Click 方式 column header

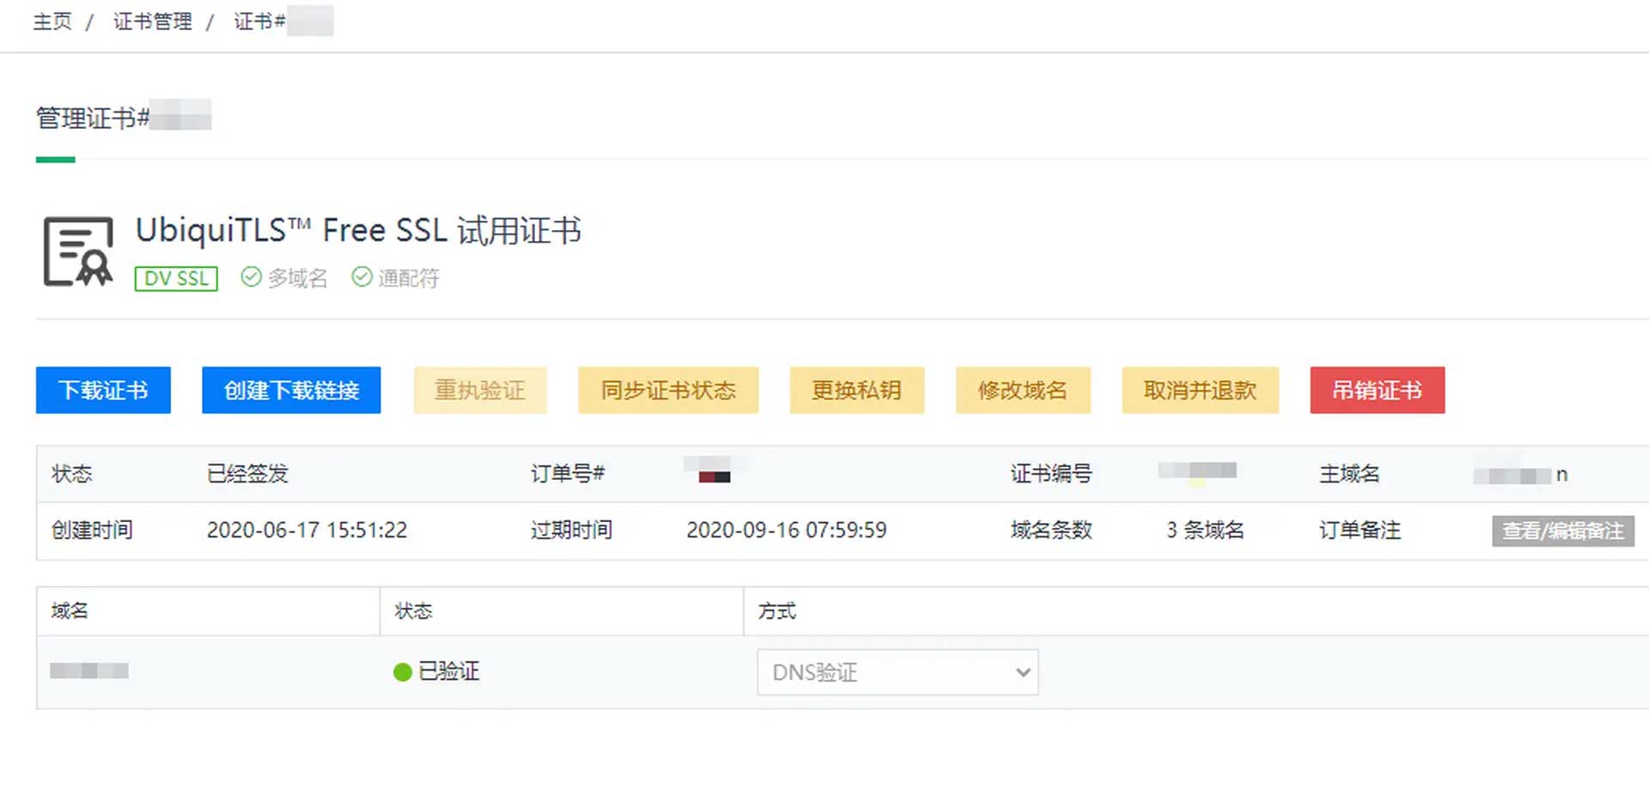click(777, 611)
